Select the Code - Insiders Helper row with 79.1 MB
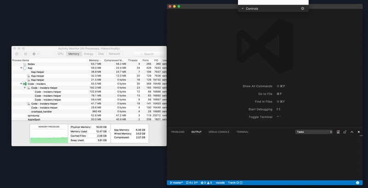Screen dimensions: 368x188 (89, 96)
